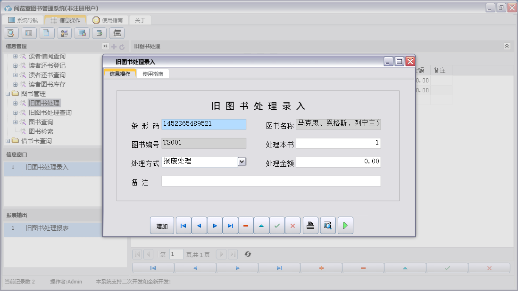
Task: Click the 增加 button
Action: [x=162, y=226]
